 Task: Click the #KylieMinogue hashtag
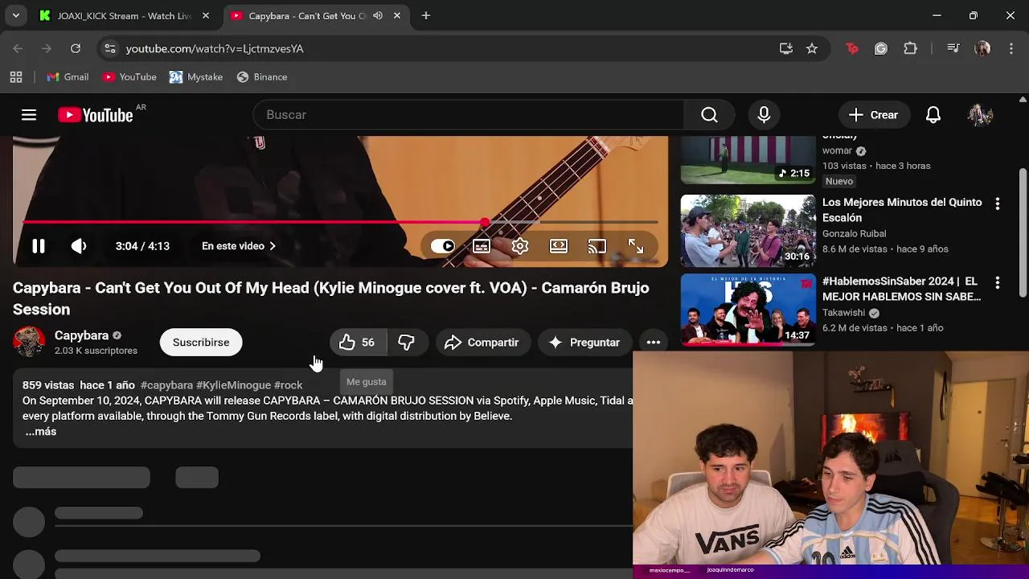coord(233,385)
